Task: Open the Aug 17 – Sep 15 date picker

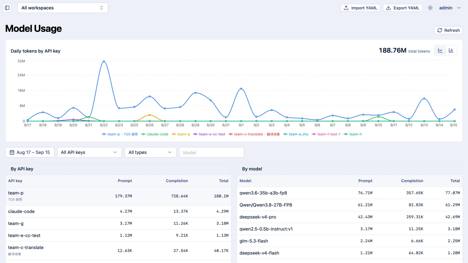Action: pos(30,152)
